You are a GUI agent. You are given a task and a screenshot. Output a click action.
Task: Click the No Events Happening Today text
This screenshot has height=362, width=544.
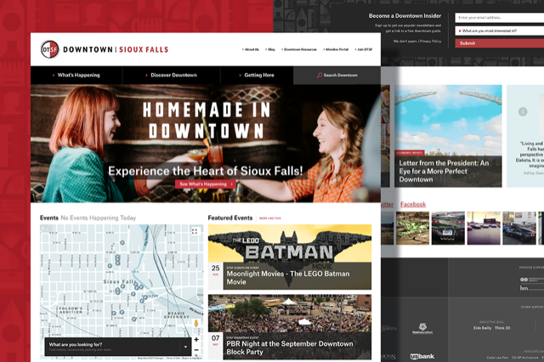click(99, 218)
